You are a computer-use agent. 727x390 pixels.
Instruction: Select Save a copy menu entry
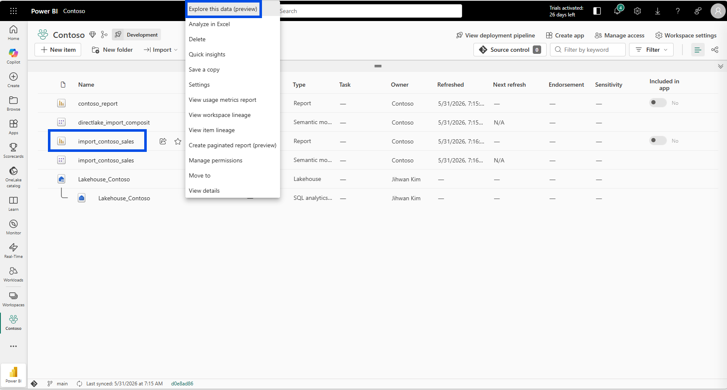point(233,69)
